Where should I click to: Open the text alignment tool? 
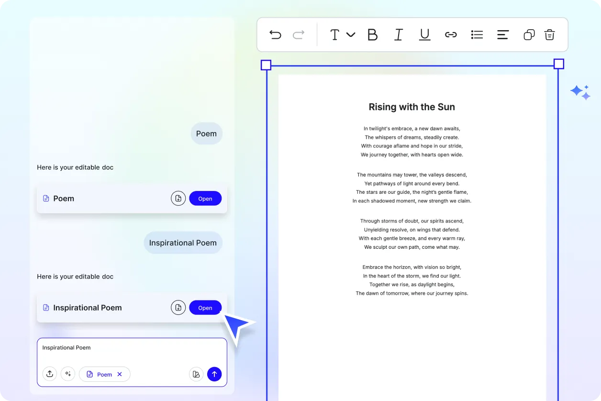click(x=502, y=34)
